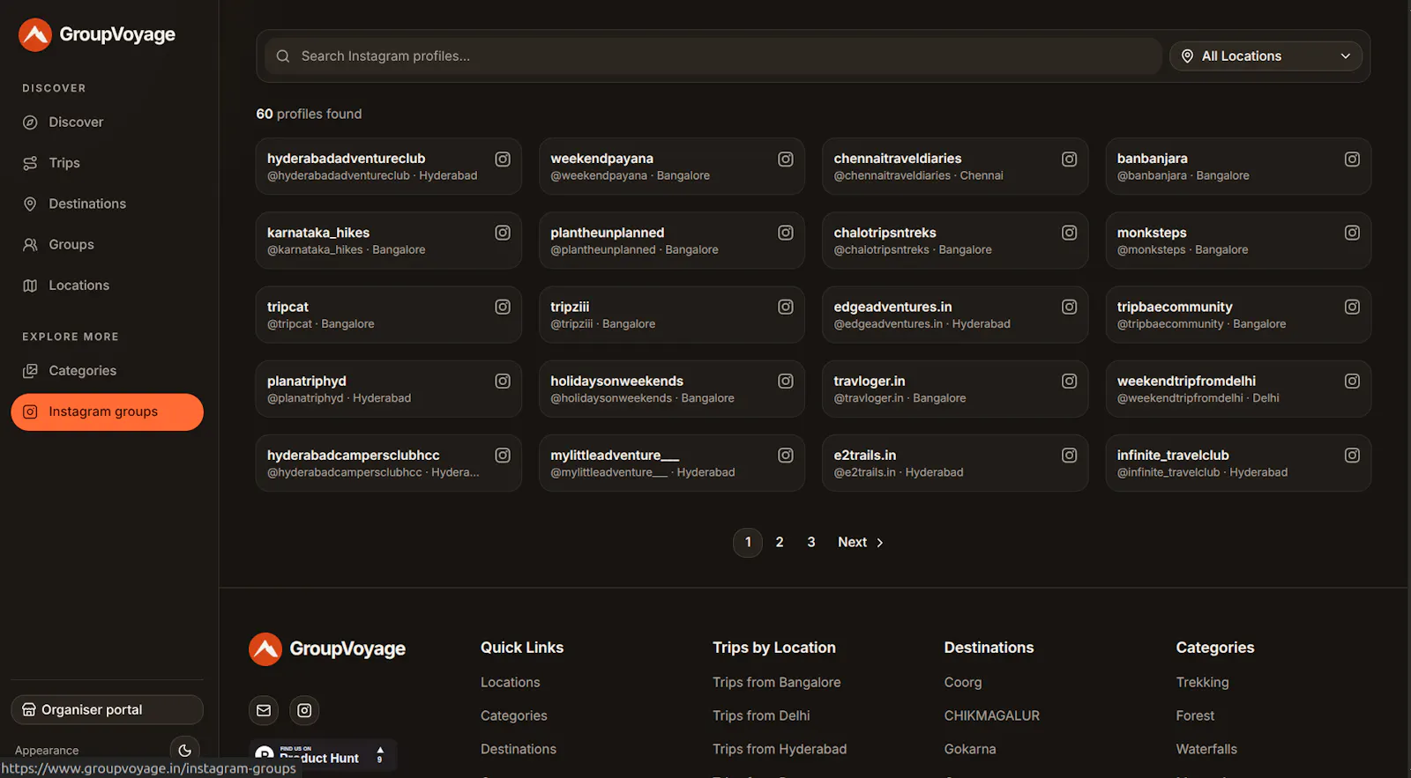
Task: Click the footer email envelope icon
Action: pyautogui.click(x=264, y=710)
